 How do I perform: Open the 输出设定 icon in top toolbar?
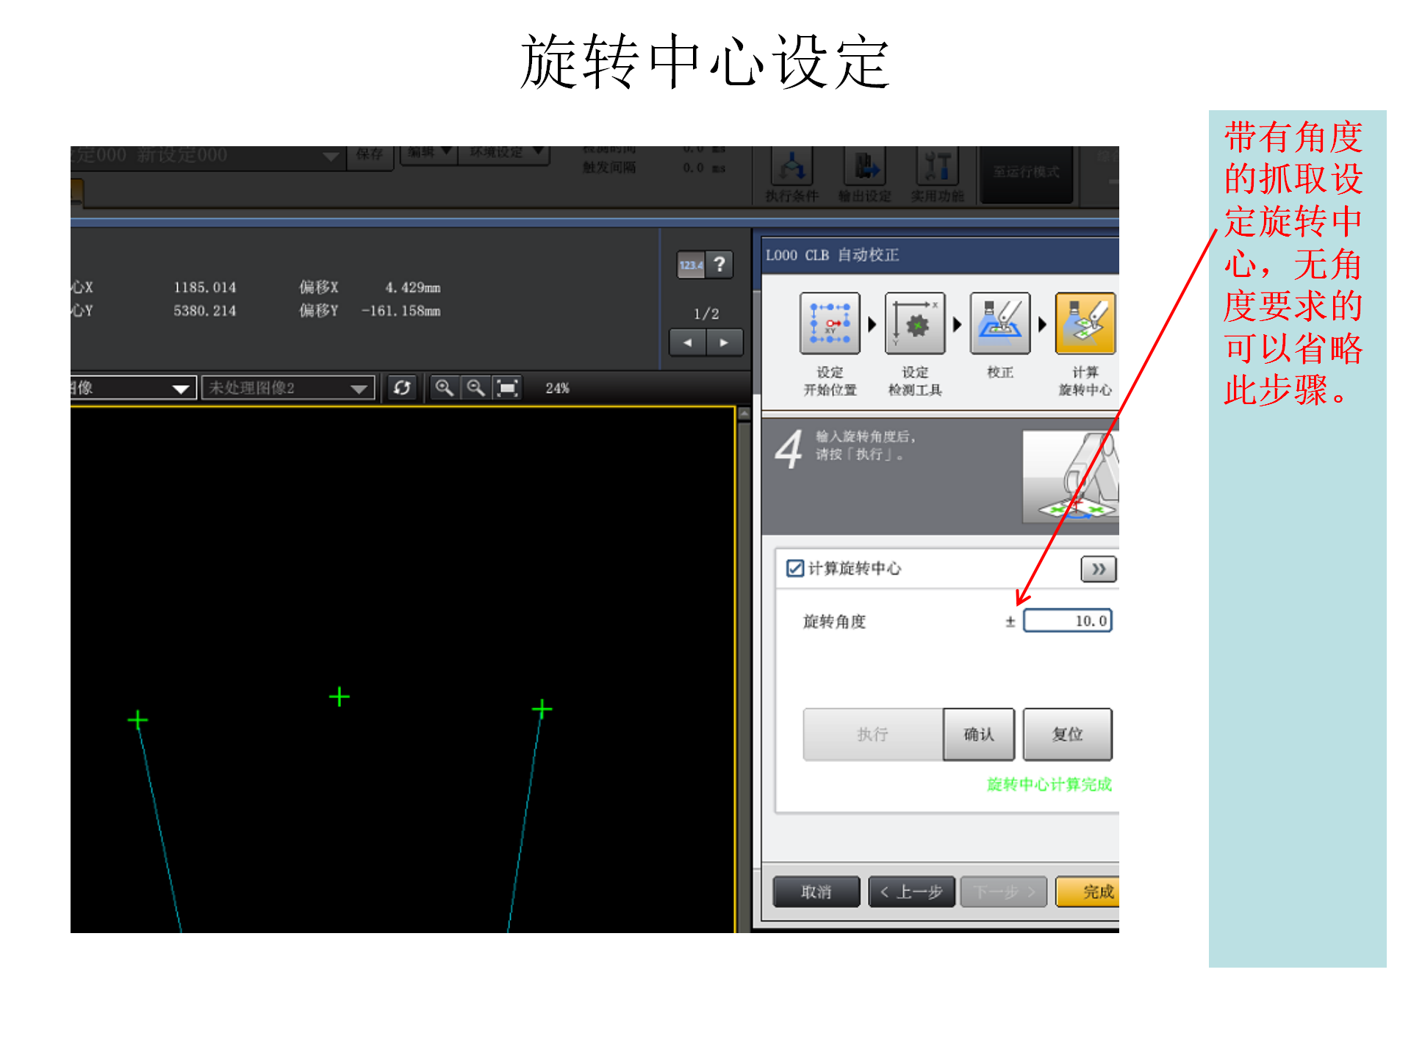pyautogui.click(x=865, y=167)
